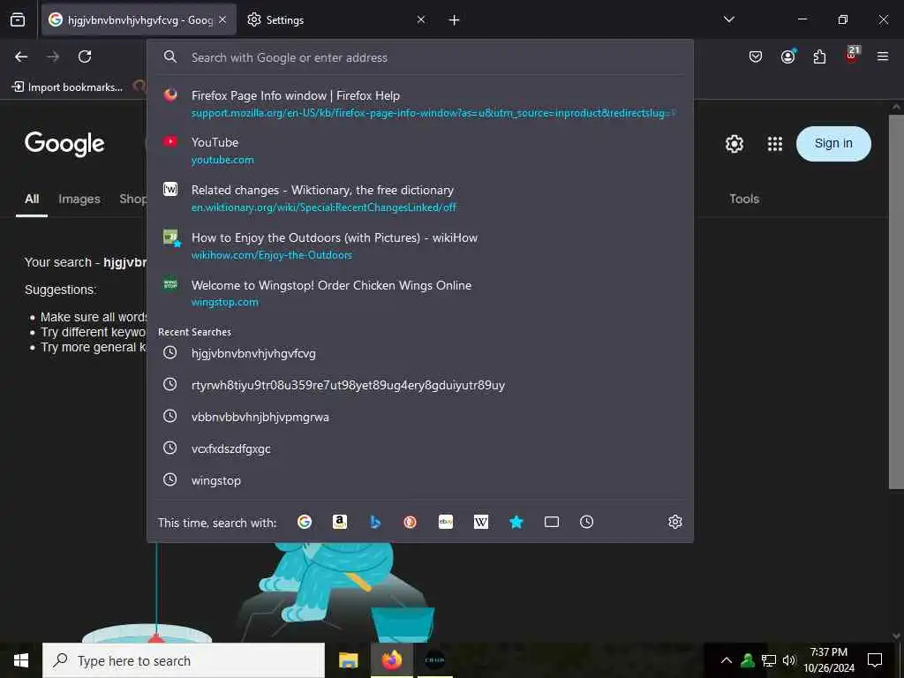
Task: Open Welcome to Wingstop suggestion
Action: tap(419, 293)
